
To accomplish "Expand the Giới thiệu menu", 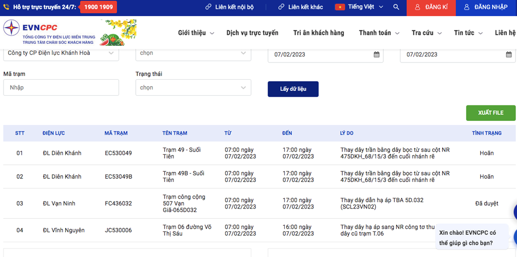I will point(196,33).
